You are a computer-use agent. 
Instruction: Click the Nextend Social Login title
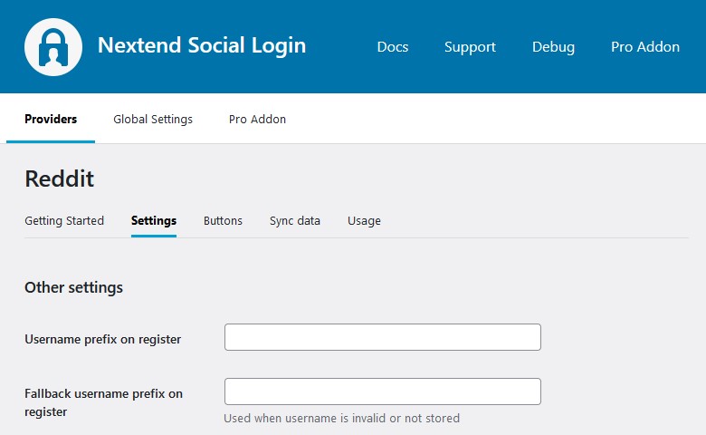(x=201, y=45)
